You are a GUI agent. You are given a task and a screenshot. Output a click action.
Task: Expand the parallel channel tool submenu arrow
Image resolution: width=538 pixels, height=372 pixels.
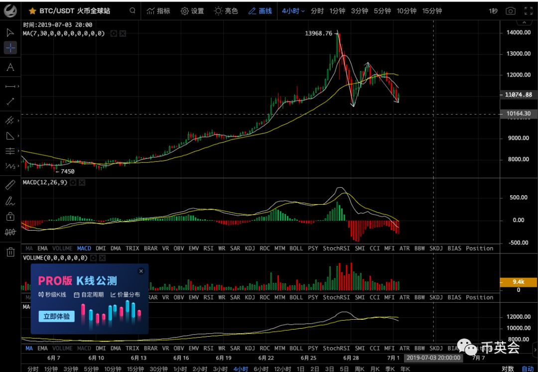pos(18,121)
